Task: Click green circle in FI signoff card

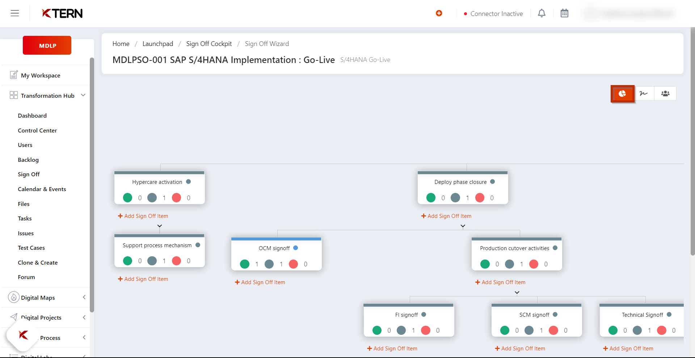Action: (377, 330)
